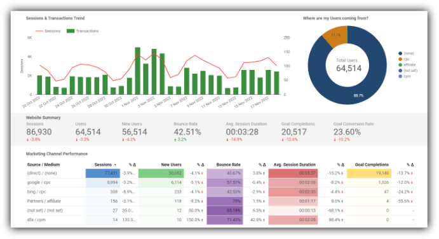
Task: Click the tallest green Transactions bar
Action: point(137,71)
